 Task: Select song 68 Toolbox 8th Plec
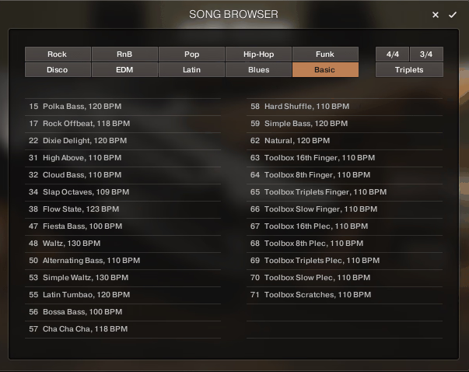tap(345, 244)
